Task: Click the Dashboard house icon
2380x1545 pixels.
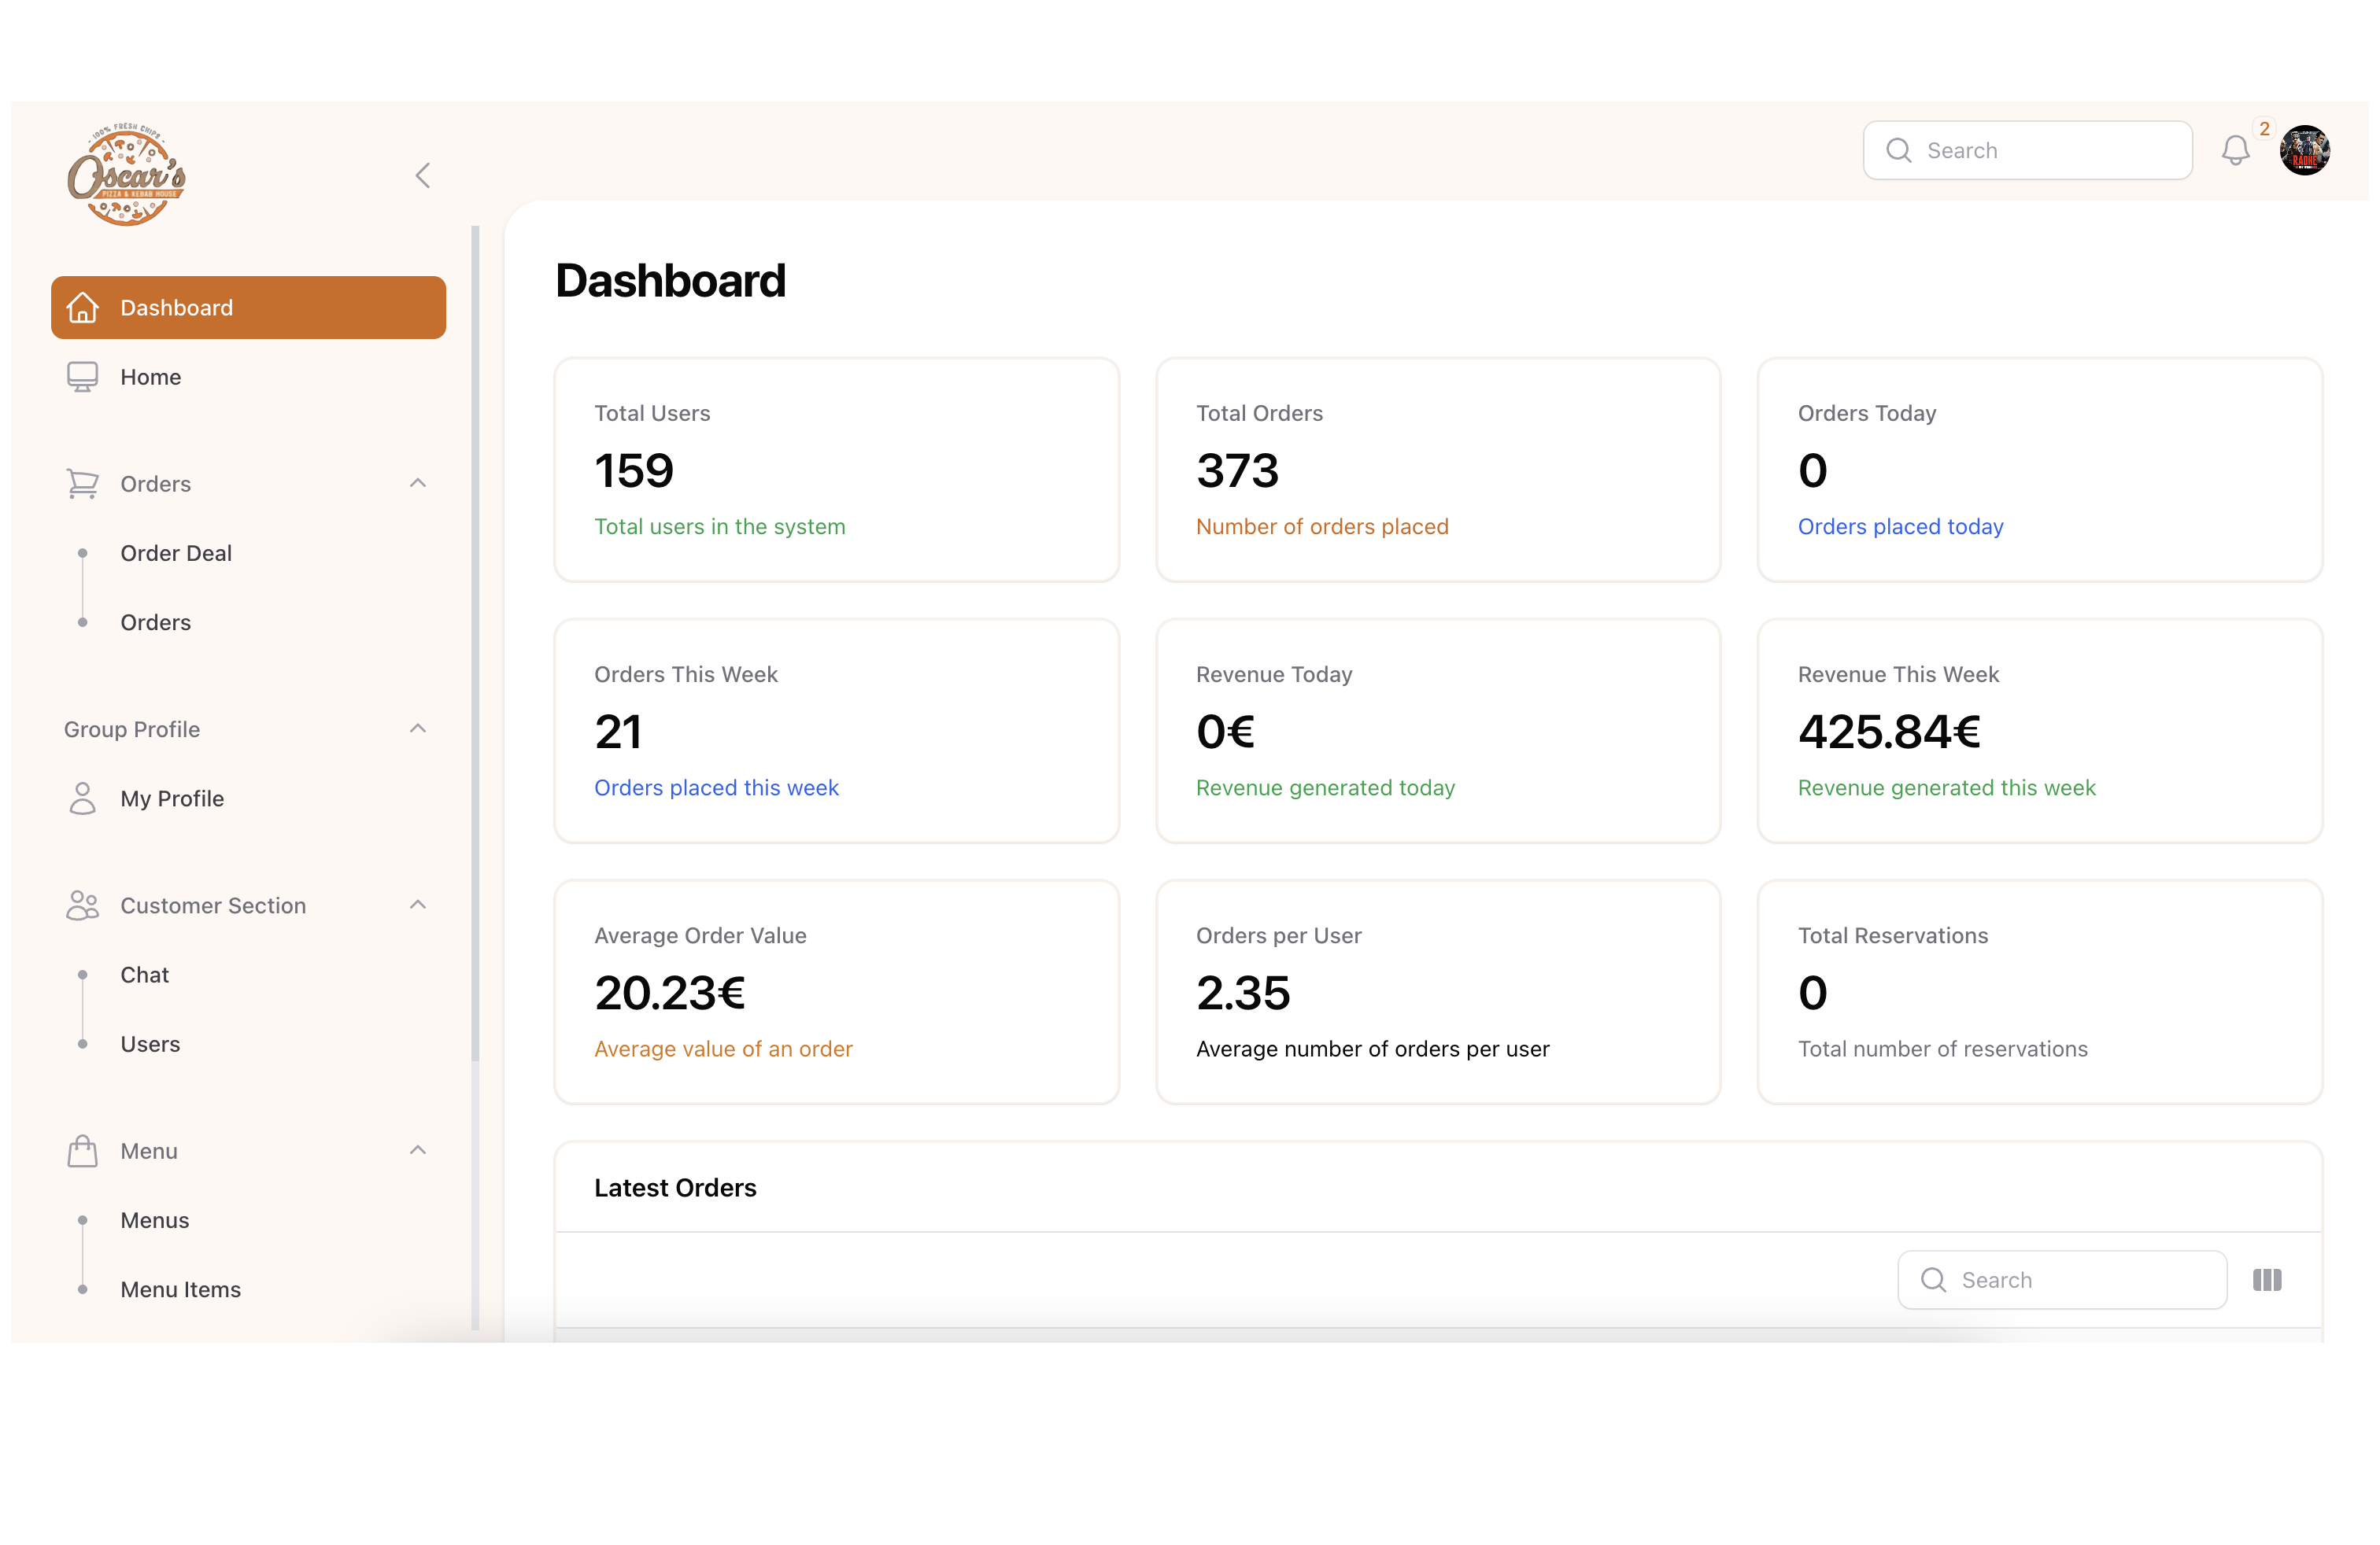Action: pyautogui.click(x=83, y=308)
